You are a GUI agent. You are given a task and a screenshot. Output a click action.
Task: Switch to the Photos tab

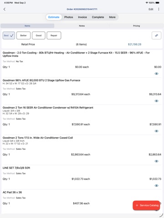(x=69, y=17)
